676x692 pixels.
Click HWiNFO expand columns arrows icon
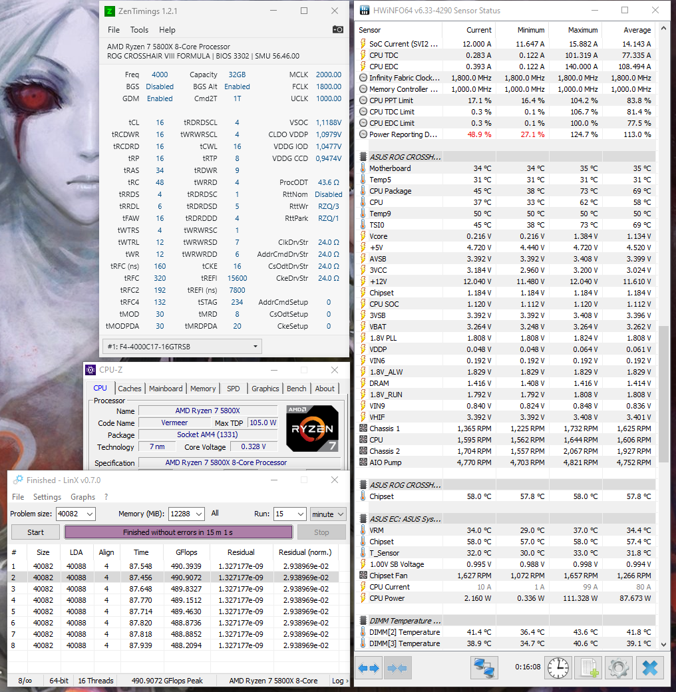[x=369, y=668]
